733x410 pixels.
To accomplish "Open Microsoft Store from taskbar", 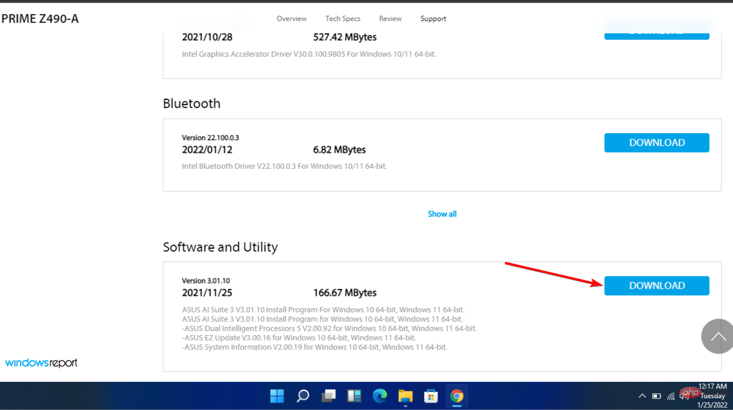I will [431, 397].
